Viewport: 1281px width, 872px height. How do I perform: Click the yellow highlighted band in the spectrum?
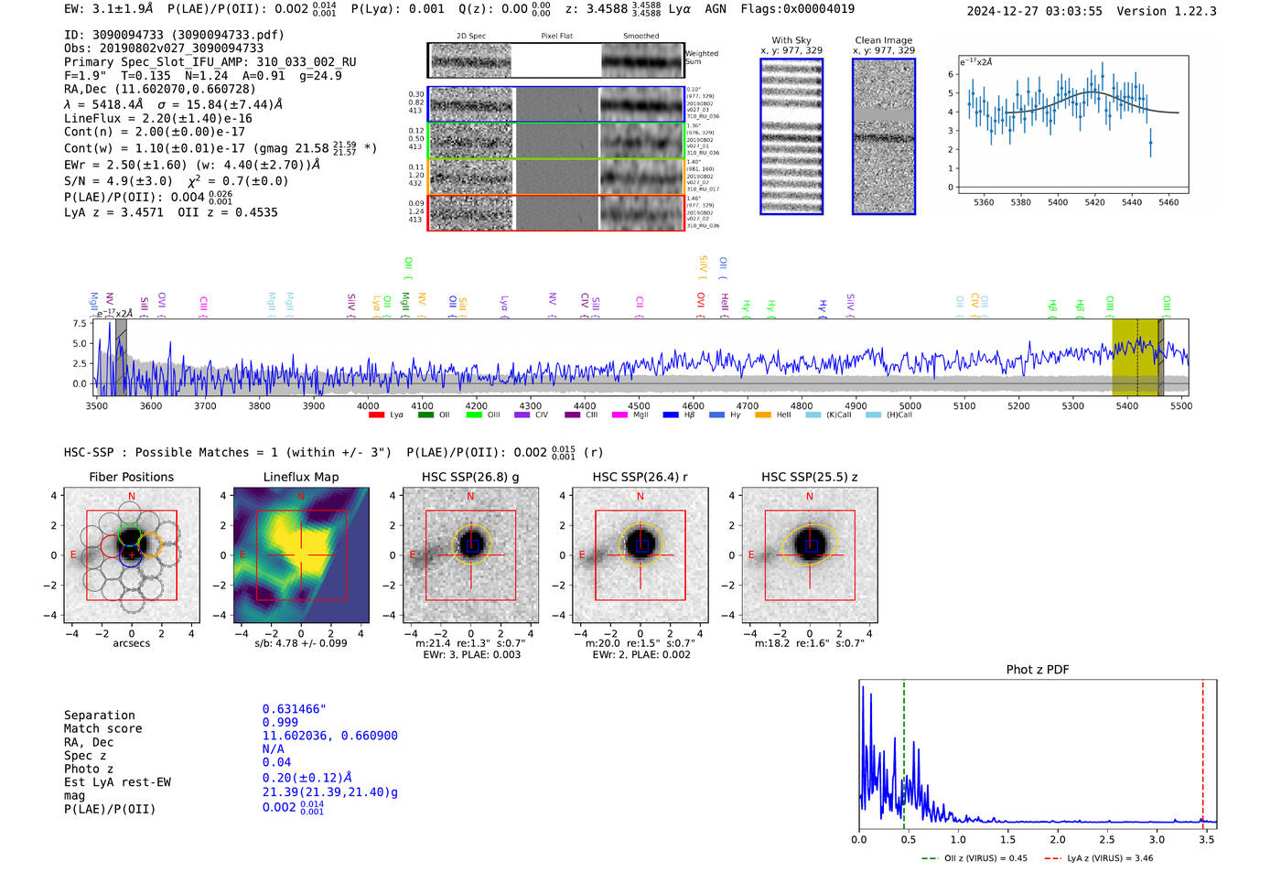[x=1136, y=357]
